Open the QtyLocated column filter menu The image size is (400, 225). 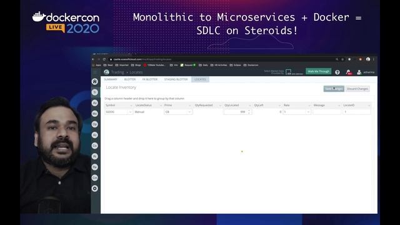click(x=250, y=106)
